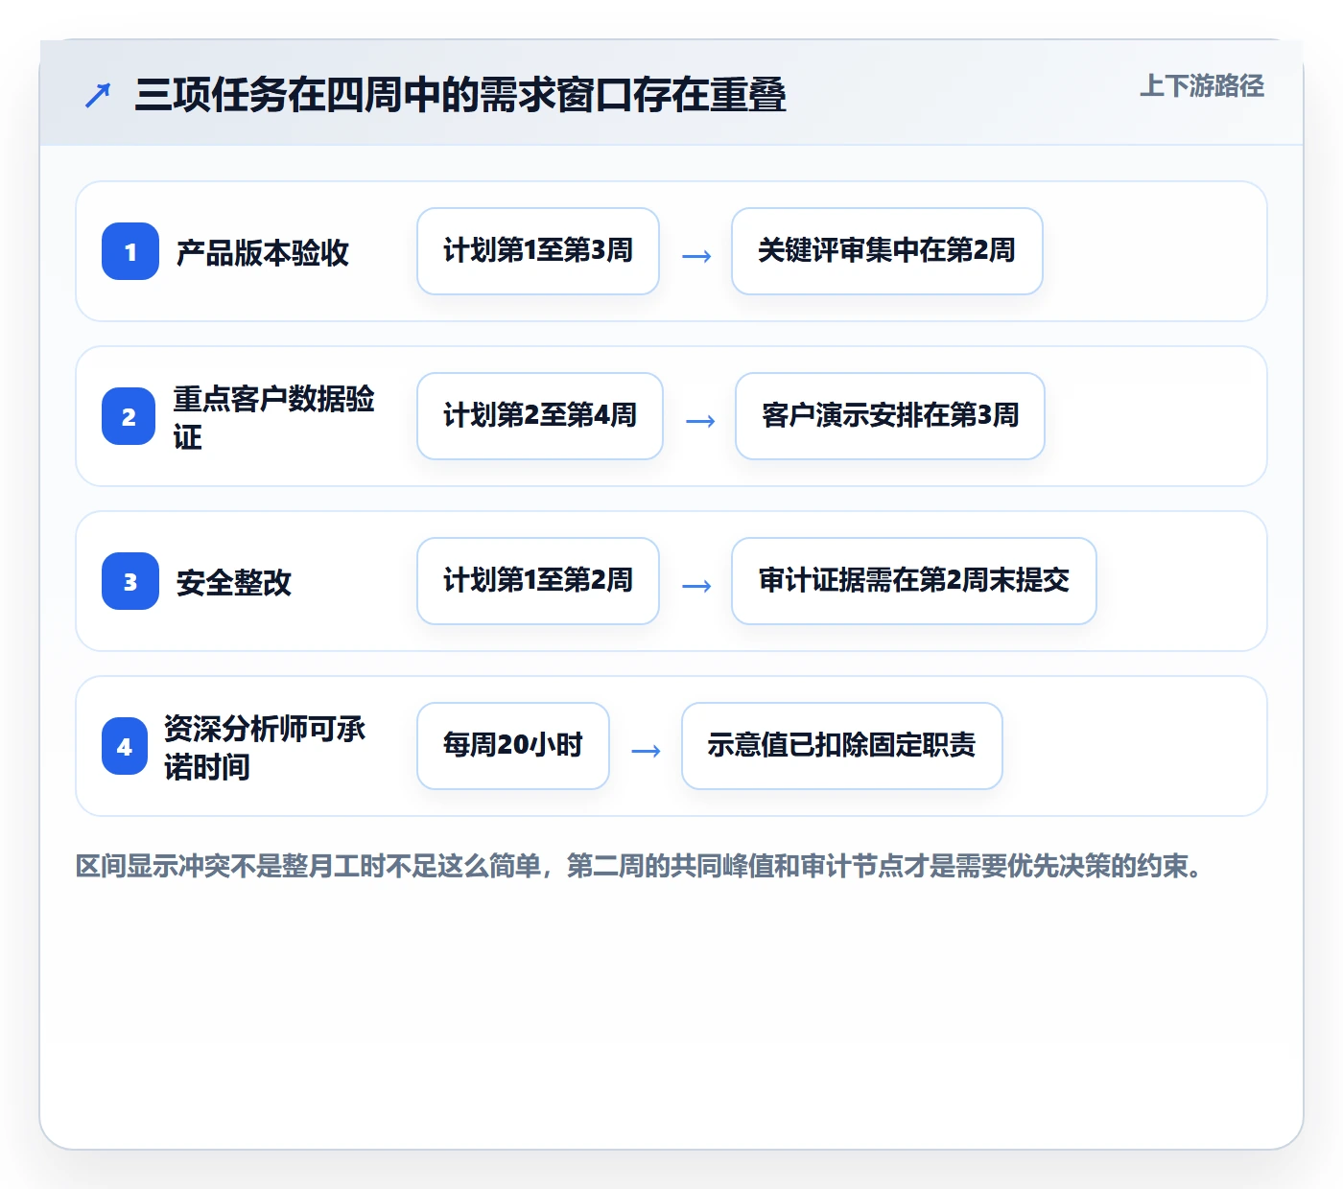This screenshot has height=1189, width=1343.
Task: Click the number 4 badge for 资深分析师可承诺时间
Action: coord(125,746)
